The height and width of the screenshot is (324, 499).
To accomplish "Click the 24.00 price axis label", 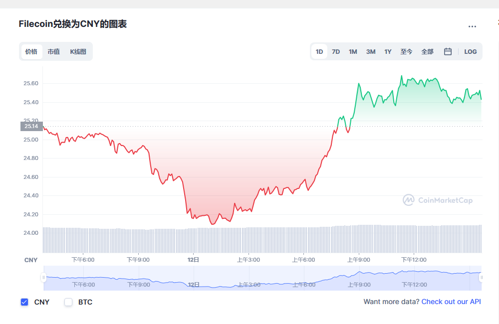I will click(x=31, y=233).
